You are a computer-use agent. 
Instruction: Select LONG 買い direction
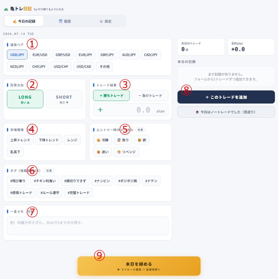click(25, 99)
